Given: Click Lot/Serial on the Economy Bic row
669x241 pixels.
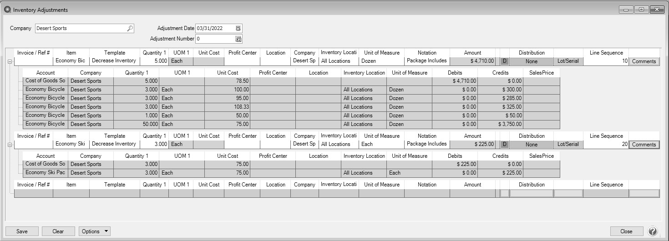Looking at the screenshot, I should pyautogui.click(x=568, y=61).
